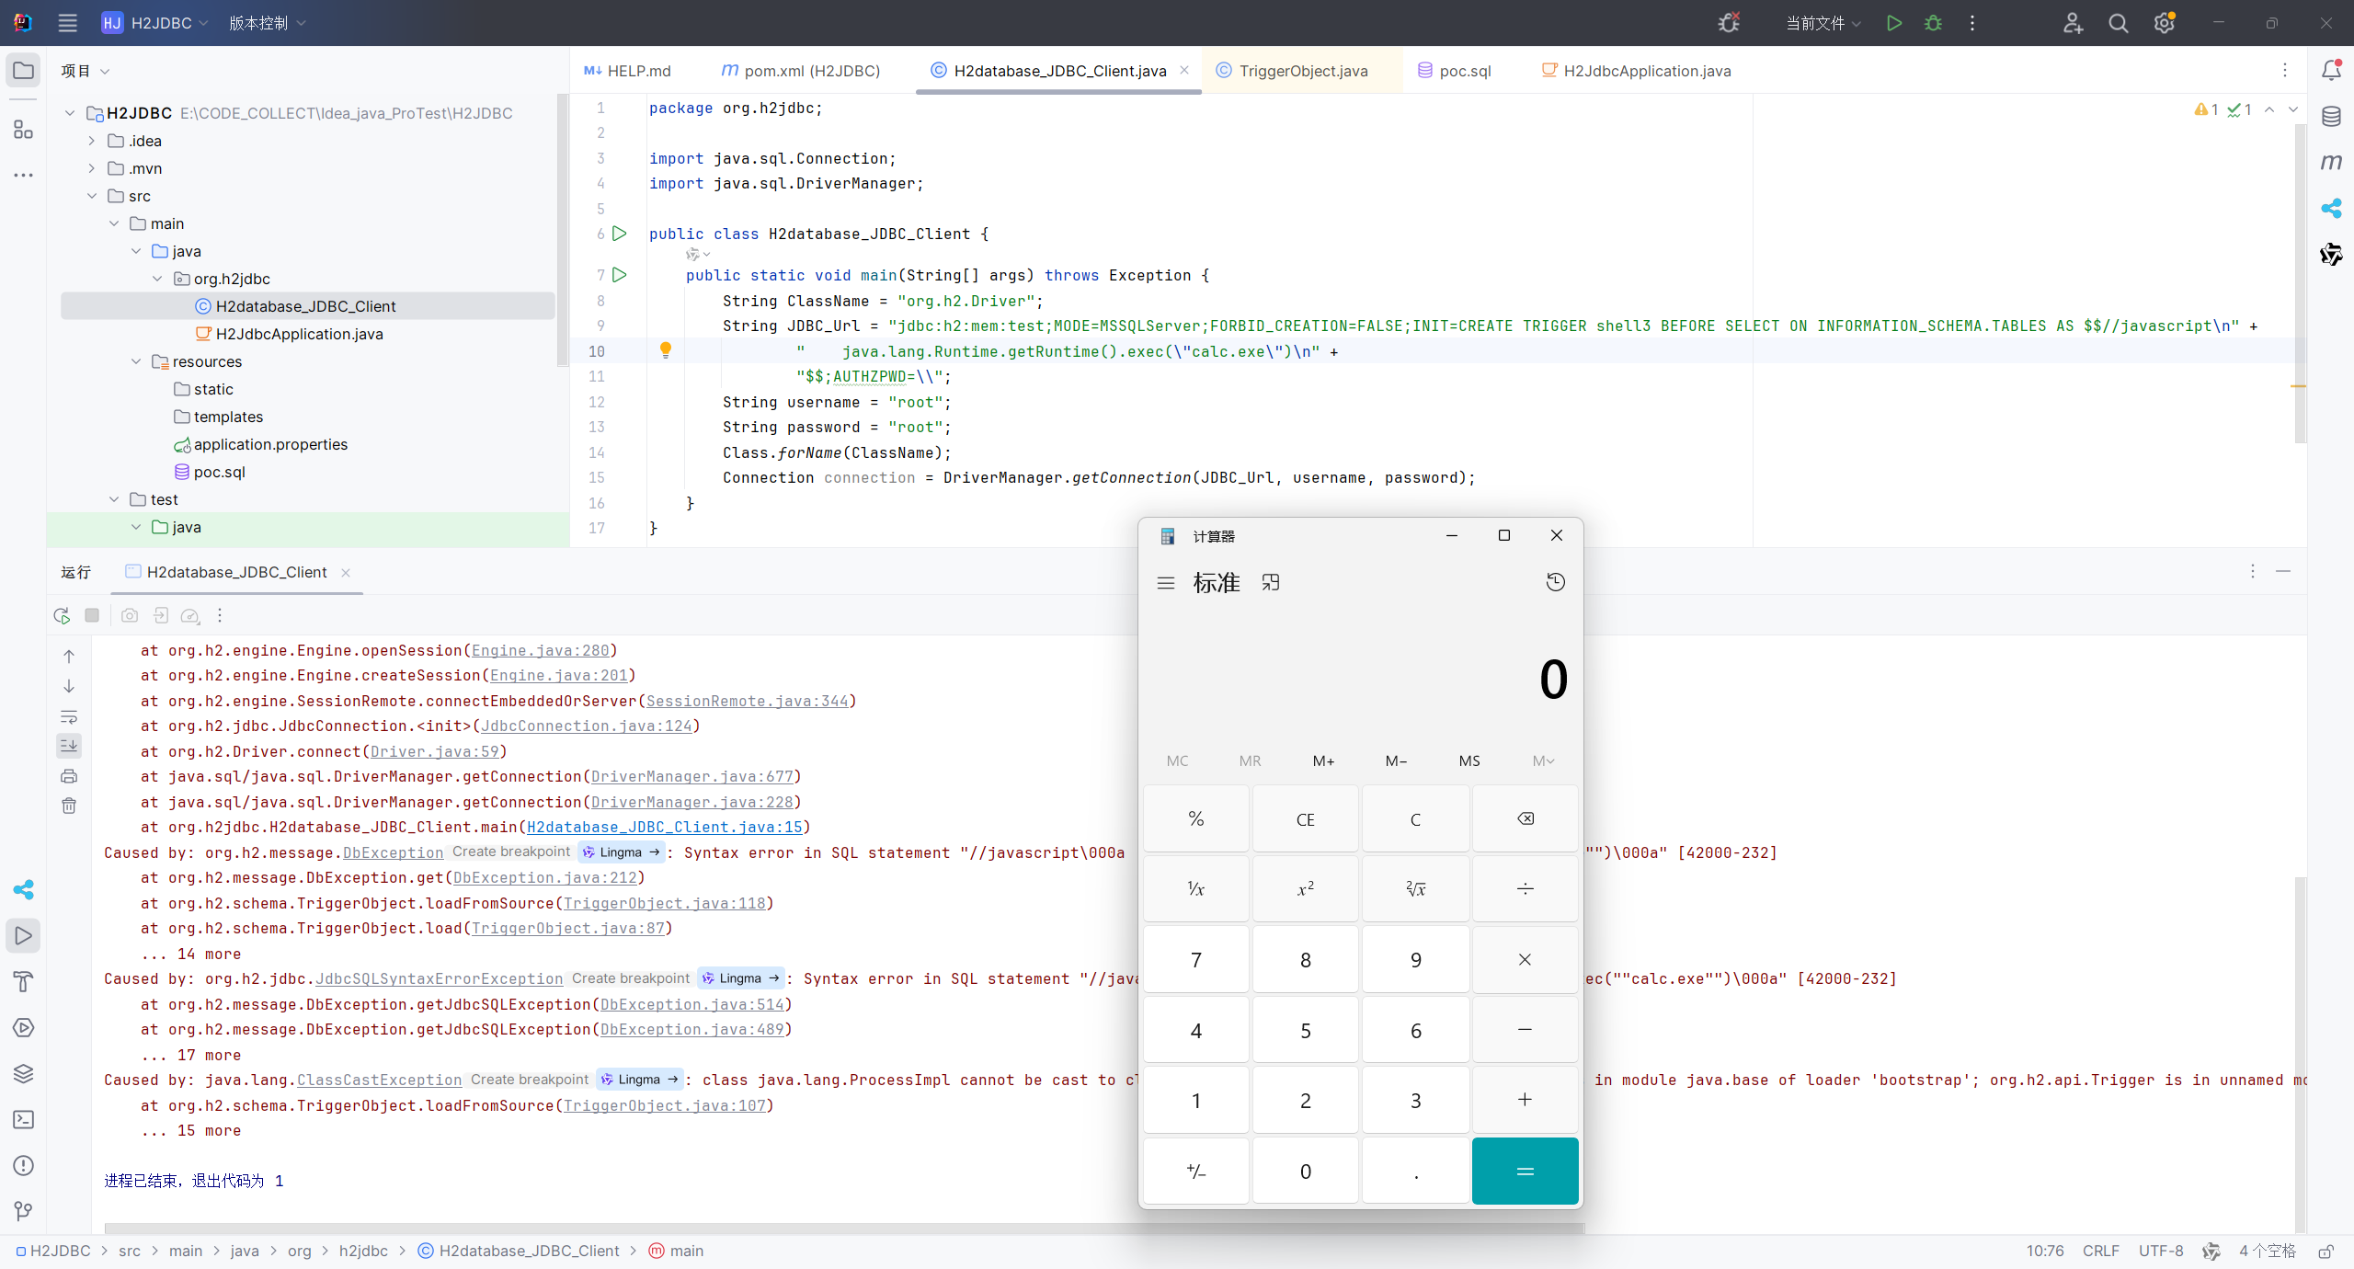The image size is (2354, 1269).
Task: Click calculator CE button
Action: coord(1305,818)
